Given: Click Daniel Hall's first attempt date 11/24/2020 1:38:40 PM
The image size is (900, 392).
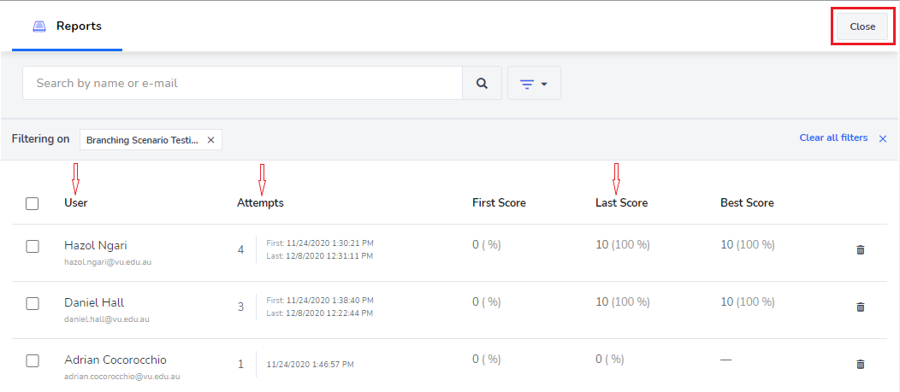Looking at the screenshot, I should (330, 301).
